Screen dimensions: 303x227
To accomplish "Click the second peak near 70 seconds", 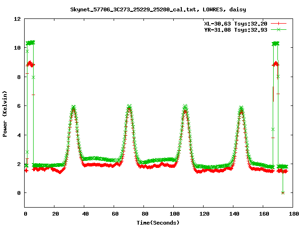I will pyautogui.click(x=129, y=107).
